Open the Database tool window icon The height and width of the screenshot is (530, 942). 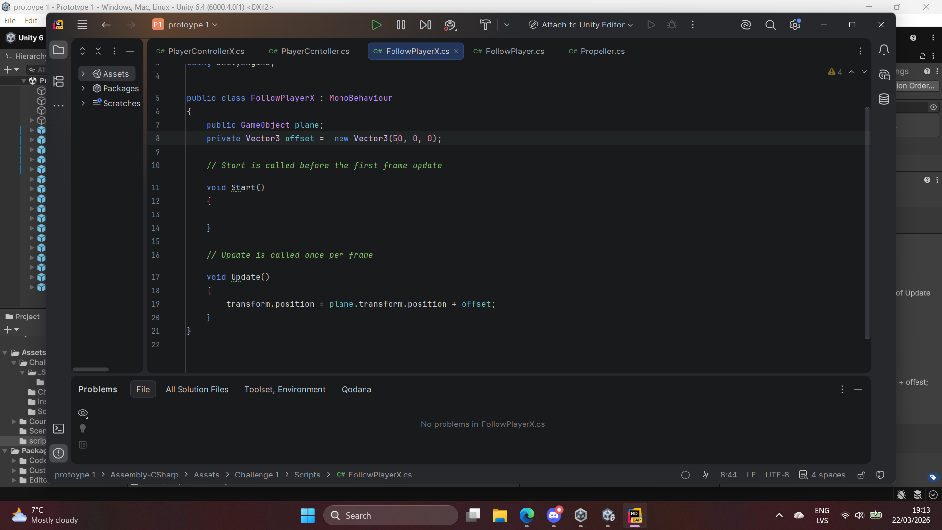(884, 99)
